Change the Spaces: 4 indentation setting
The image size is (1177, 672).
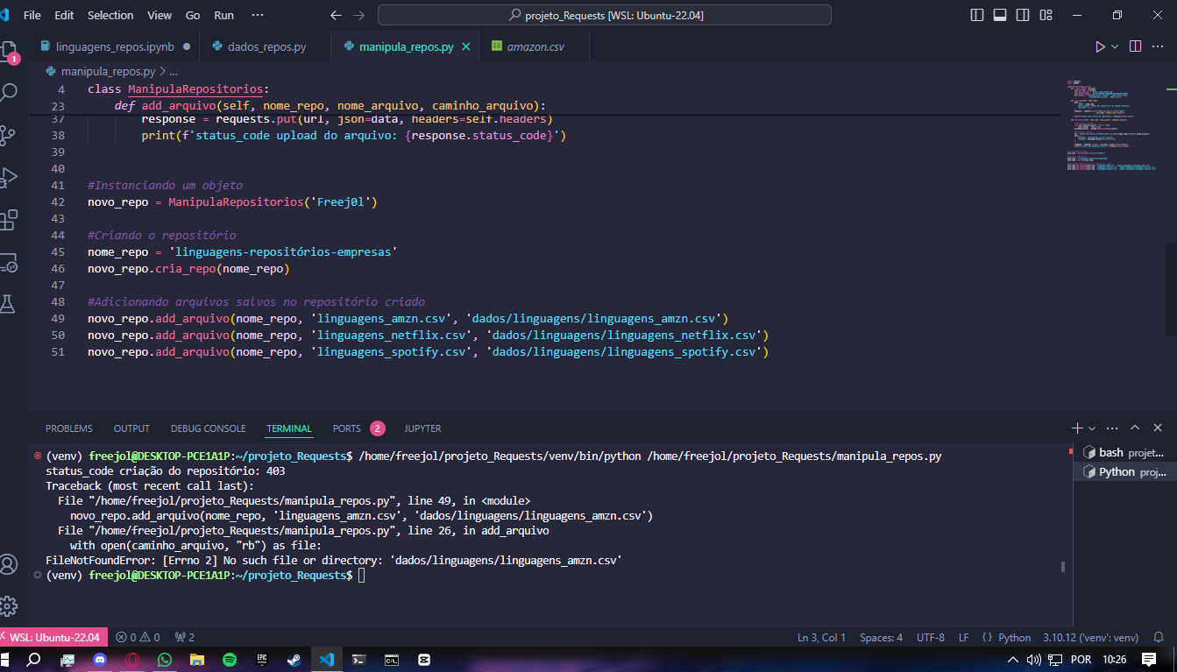click(881, 637)
